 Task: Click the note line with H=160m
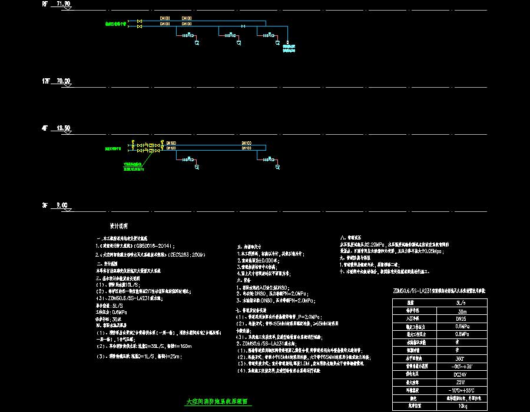144,346
